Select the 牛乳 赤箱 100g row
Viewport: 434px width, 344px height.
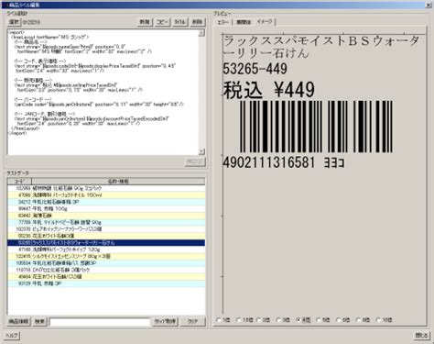pyautogui.click(x=106, y=208)
